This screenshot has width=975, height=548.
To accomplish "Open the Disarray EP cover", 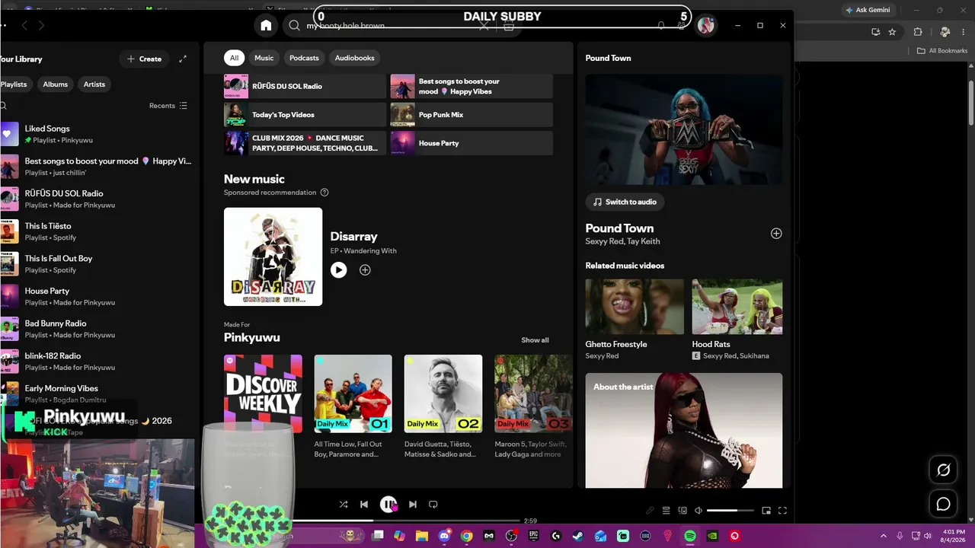I will [x=273, y=256].
